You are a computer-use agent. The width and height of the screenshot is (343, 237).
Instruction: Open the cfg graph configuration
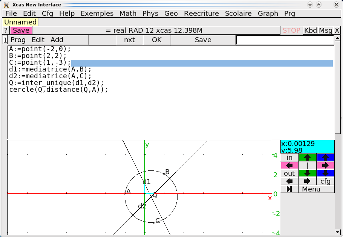point(326,181)
